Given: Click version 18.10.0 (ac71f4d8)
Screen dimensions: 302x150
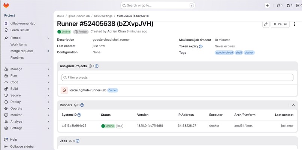Looking at the screenshot, I should 150,126.
